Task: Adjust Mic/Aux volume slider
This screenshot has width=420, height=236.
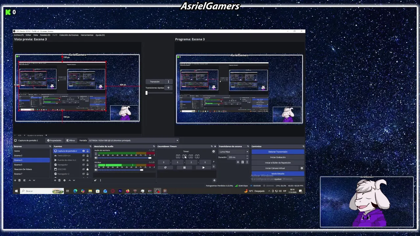Action: pyautogui.click(x=142, y=170)
